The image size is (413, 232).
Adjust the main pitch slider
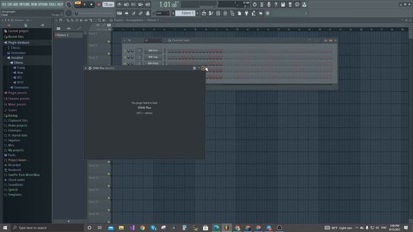click(x=76, y=13)
